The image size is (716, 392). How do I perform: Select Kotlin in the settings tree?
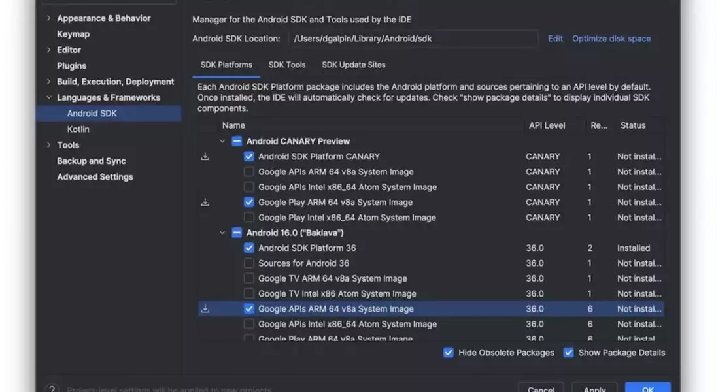[x=78, y=129]
